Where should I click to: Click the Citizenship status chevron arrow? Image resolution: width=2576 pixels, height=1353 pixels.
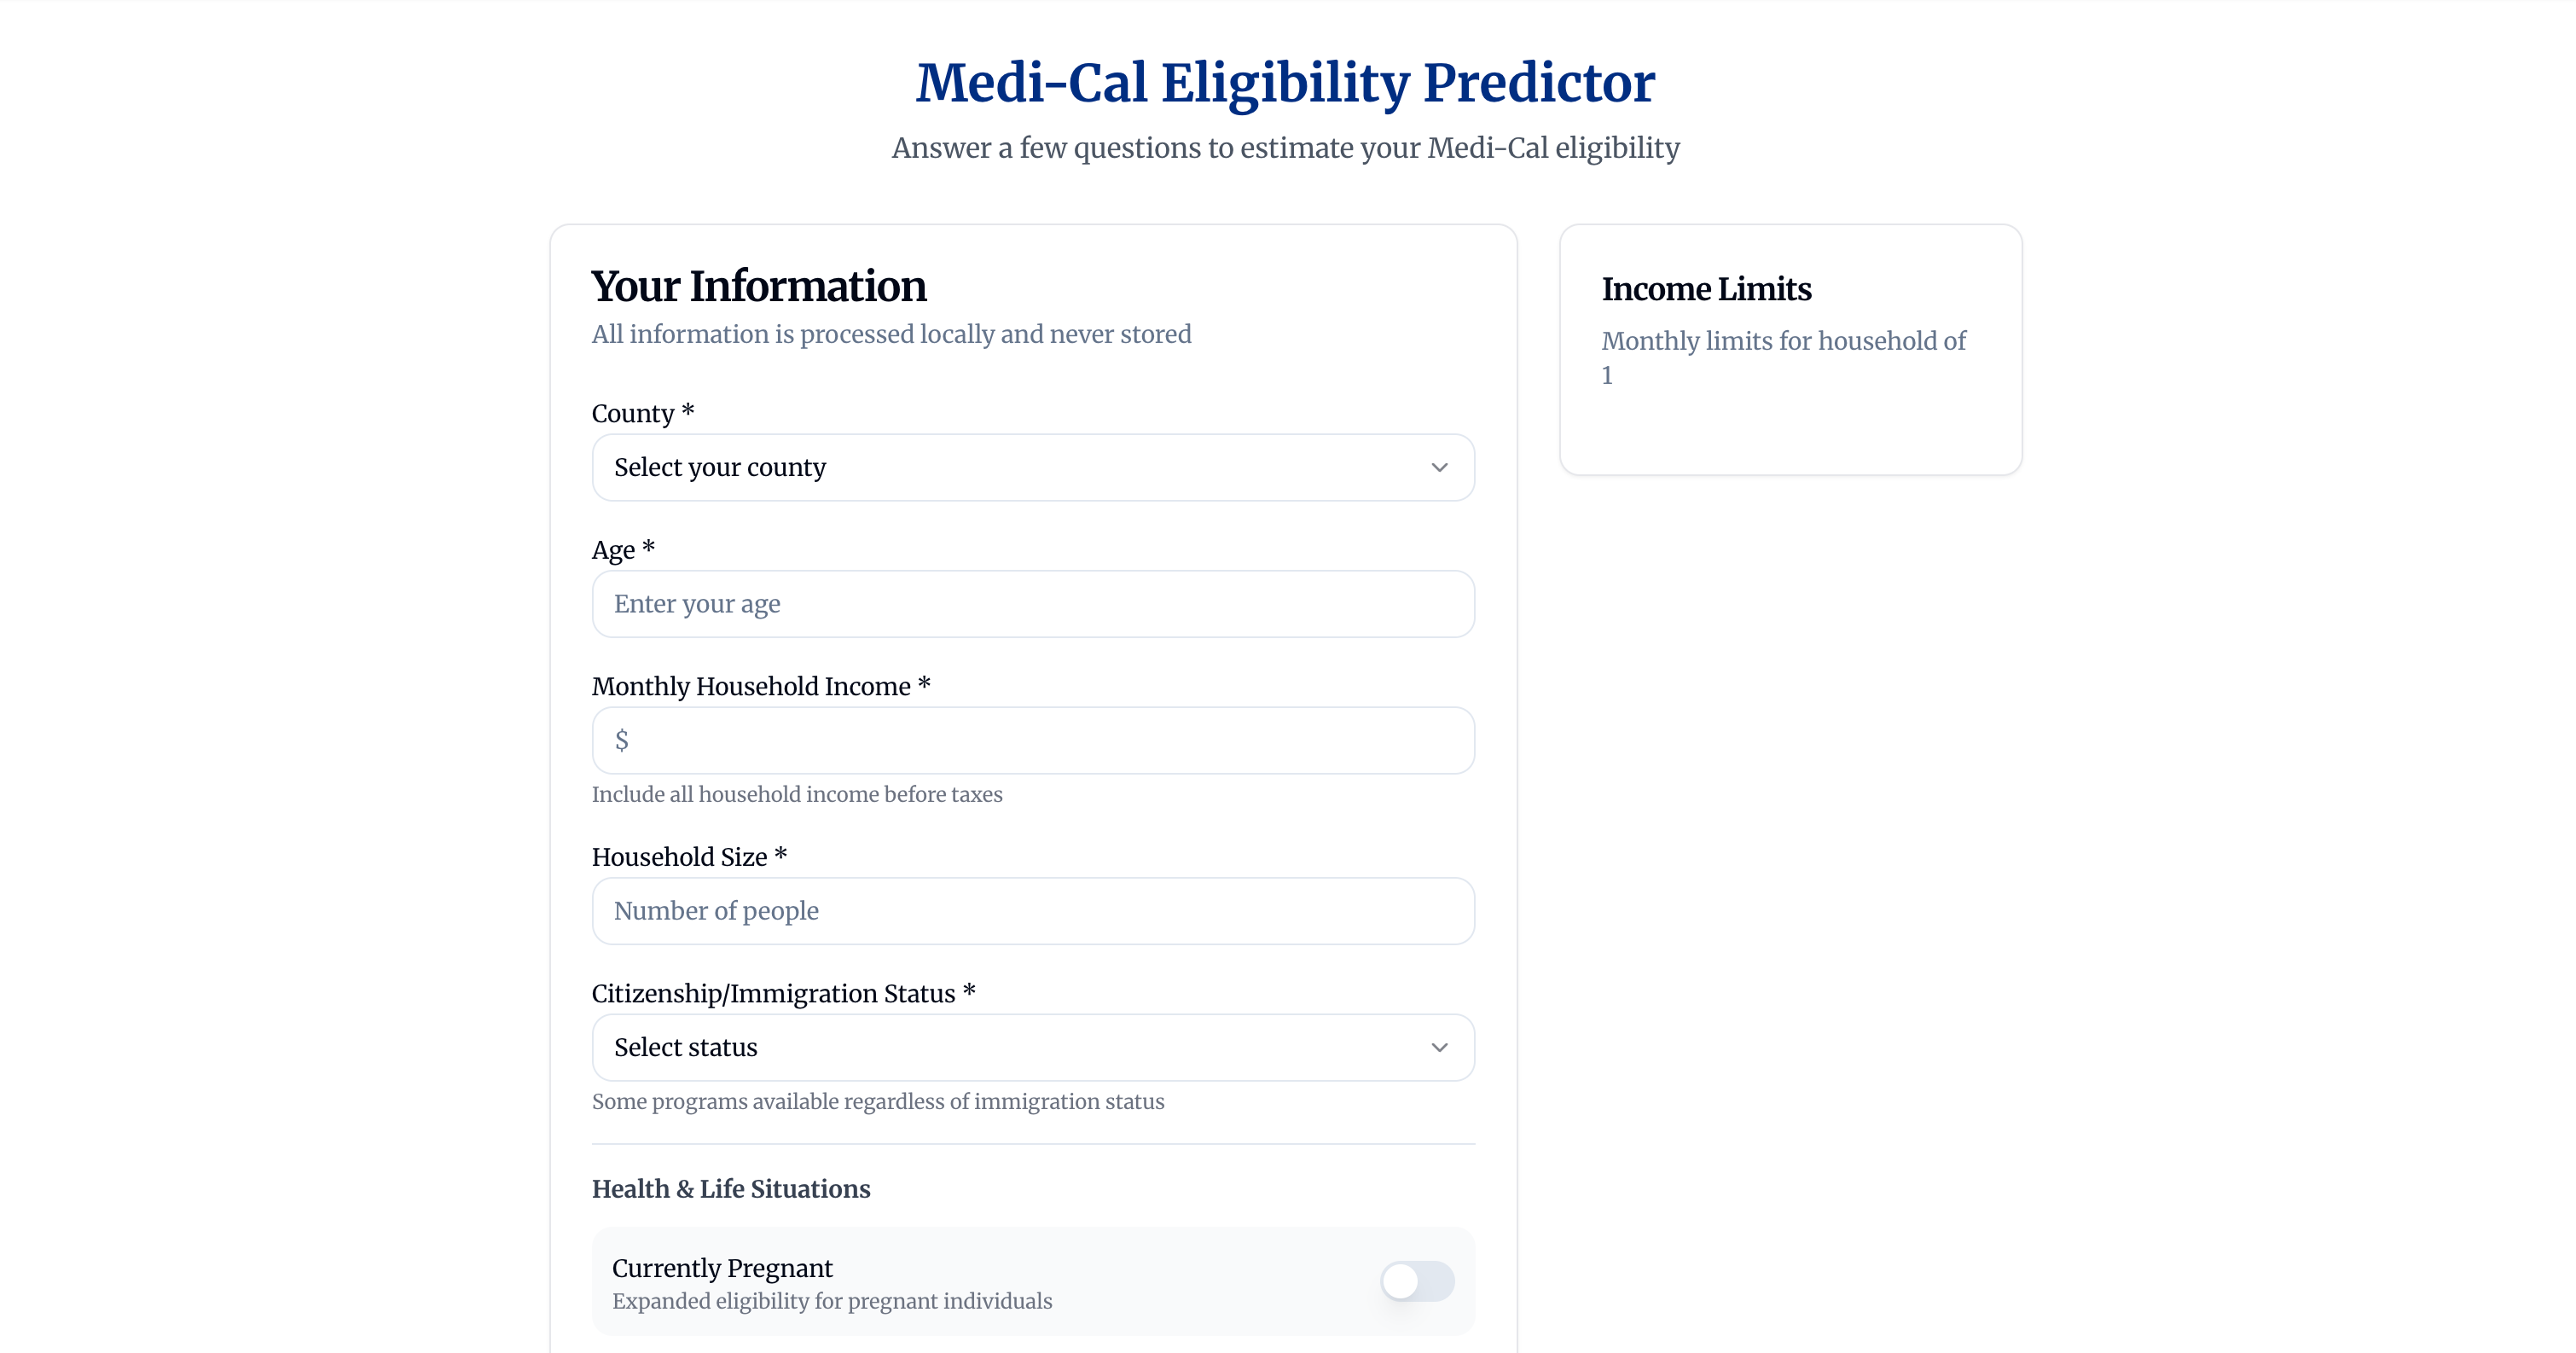click(1439, 1047)
